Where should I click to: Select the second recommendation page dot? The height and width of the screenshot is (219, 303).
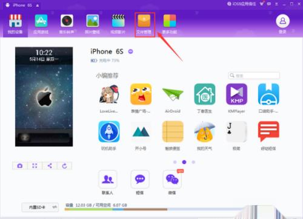pyautogui.click(x=184, y=162)
